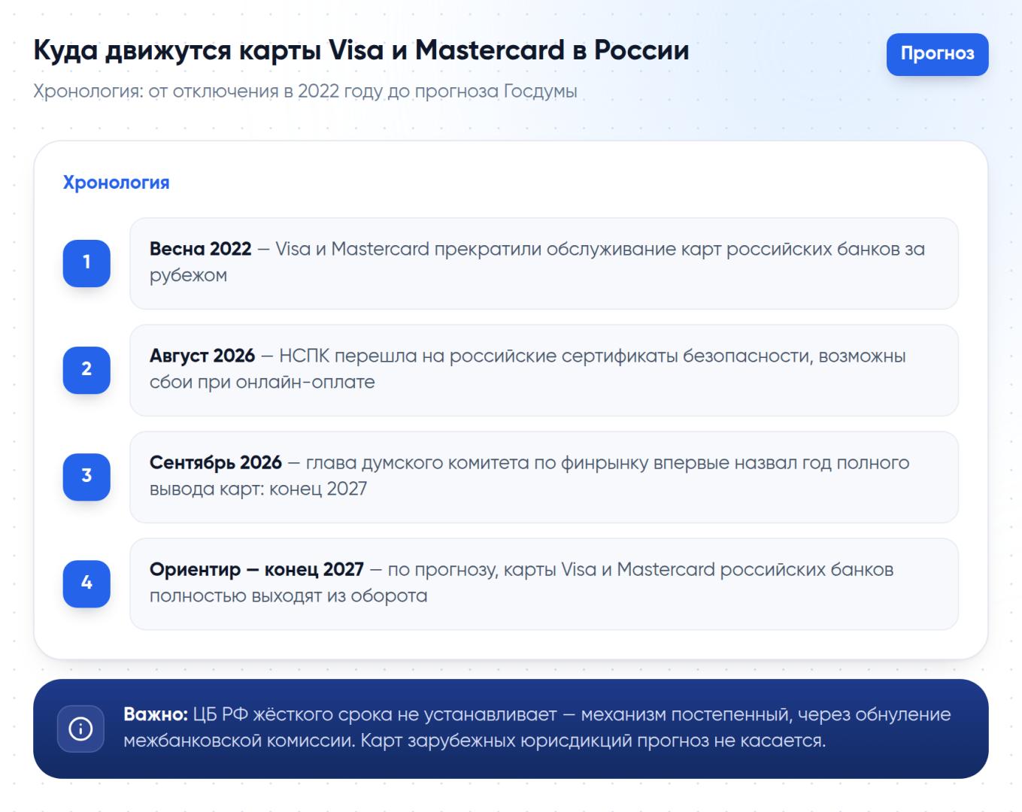Viewport: 1022px width, 812px height.
Task: Click the text "сбои при онлайн-оплате"
Action: (x=262, y=382)
